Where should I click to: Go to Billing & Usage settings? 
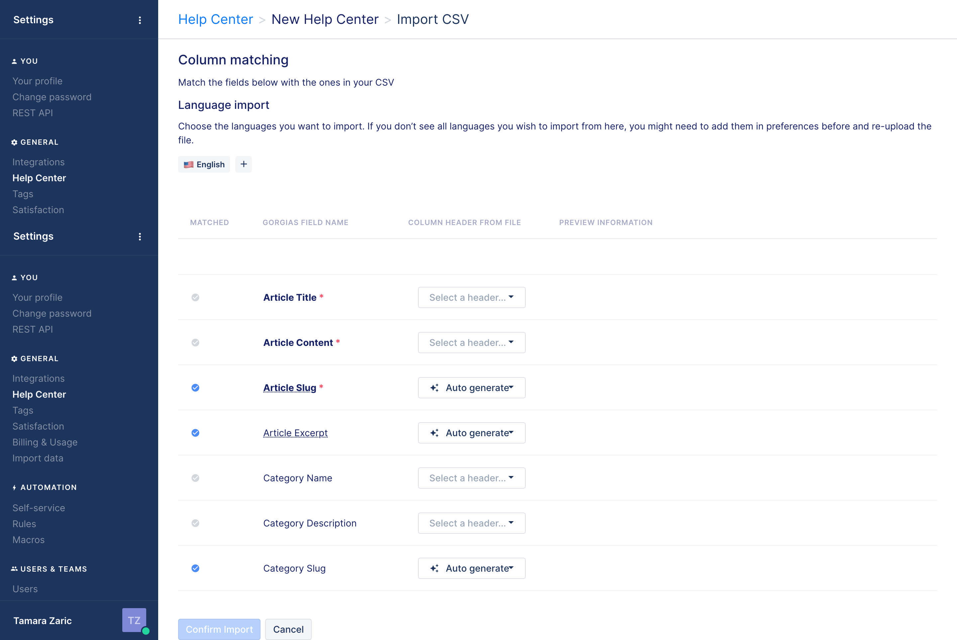(45, 442)
